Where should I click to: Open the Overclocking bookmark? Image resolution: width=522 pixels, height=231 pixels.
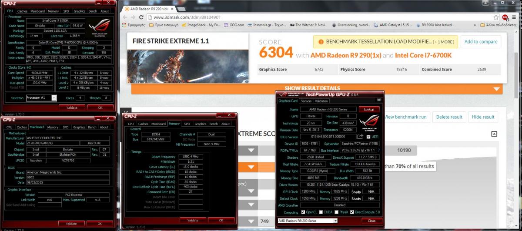click(351, 25)
